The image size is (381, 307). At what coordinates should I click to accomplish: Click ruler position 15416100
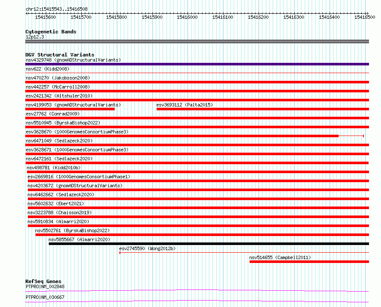223,17
